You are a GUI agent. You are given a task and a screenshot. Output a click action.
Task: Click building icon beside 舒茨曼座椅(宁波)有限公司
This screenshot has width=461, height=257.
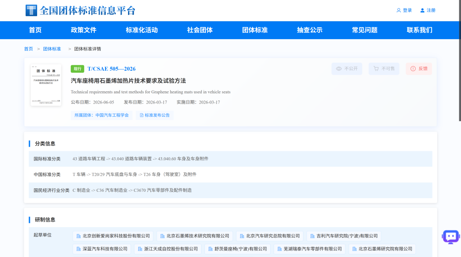pos(210,249)
